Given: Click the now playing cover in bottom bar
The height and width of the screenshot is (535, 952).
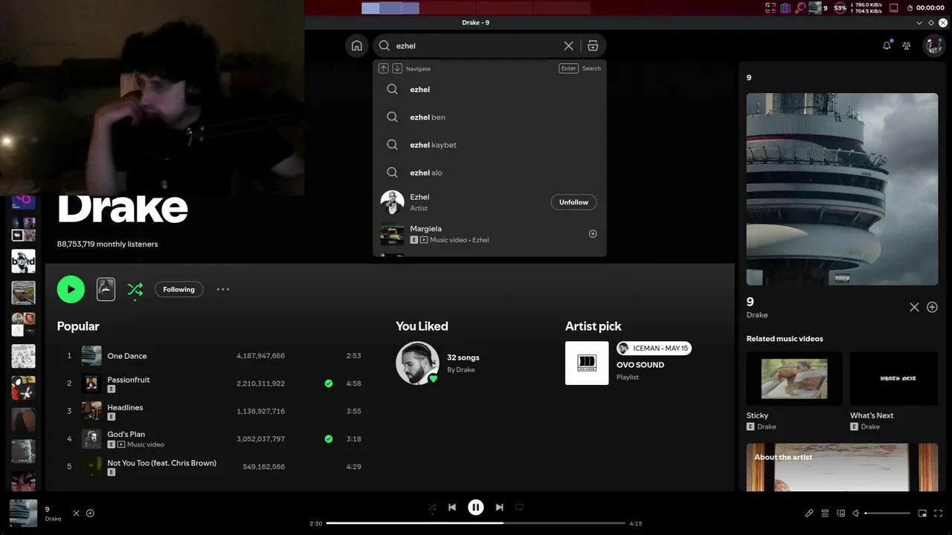Looking at the screenshot, I should (23, 513).
